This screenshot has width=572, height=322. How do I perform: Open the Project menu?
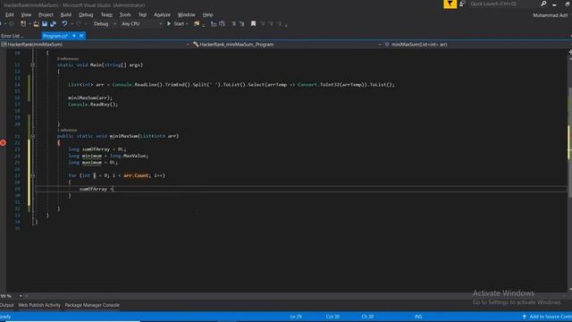(x=46, y=14)
